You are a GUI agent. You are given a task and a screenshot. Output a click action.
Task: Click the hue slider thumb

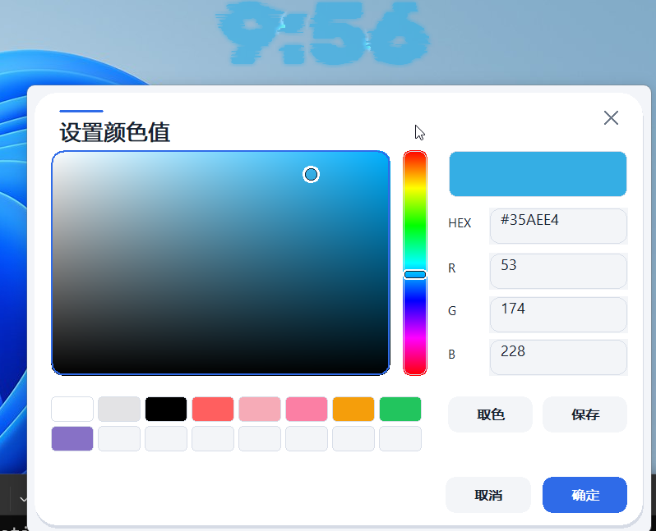coord(415,274)
